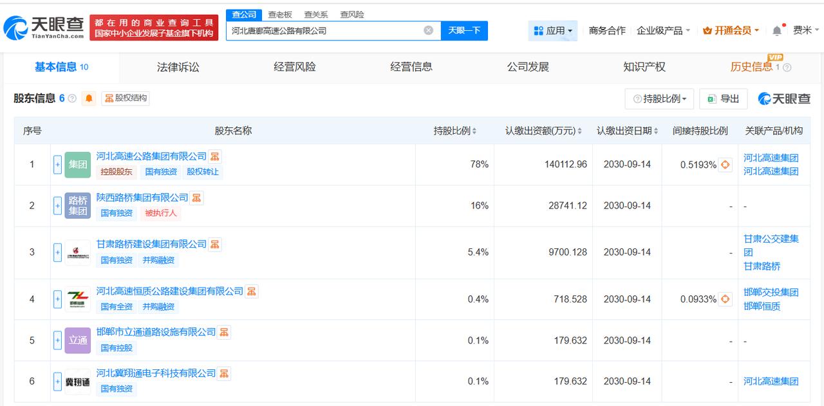Click indirect shareholding target icon next to 0.5193%
The width and height of the screenshot is (824, 406).
click(726, 165)
